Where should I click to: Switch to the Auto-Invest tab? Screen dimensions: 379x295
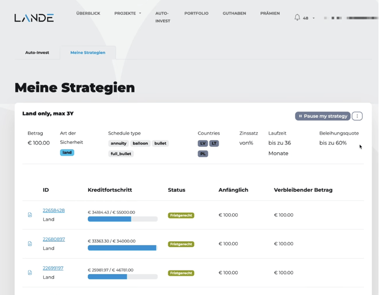37,53
